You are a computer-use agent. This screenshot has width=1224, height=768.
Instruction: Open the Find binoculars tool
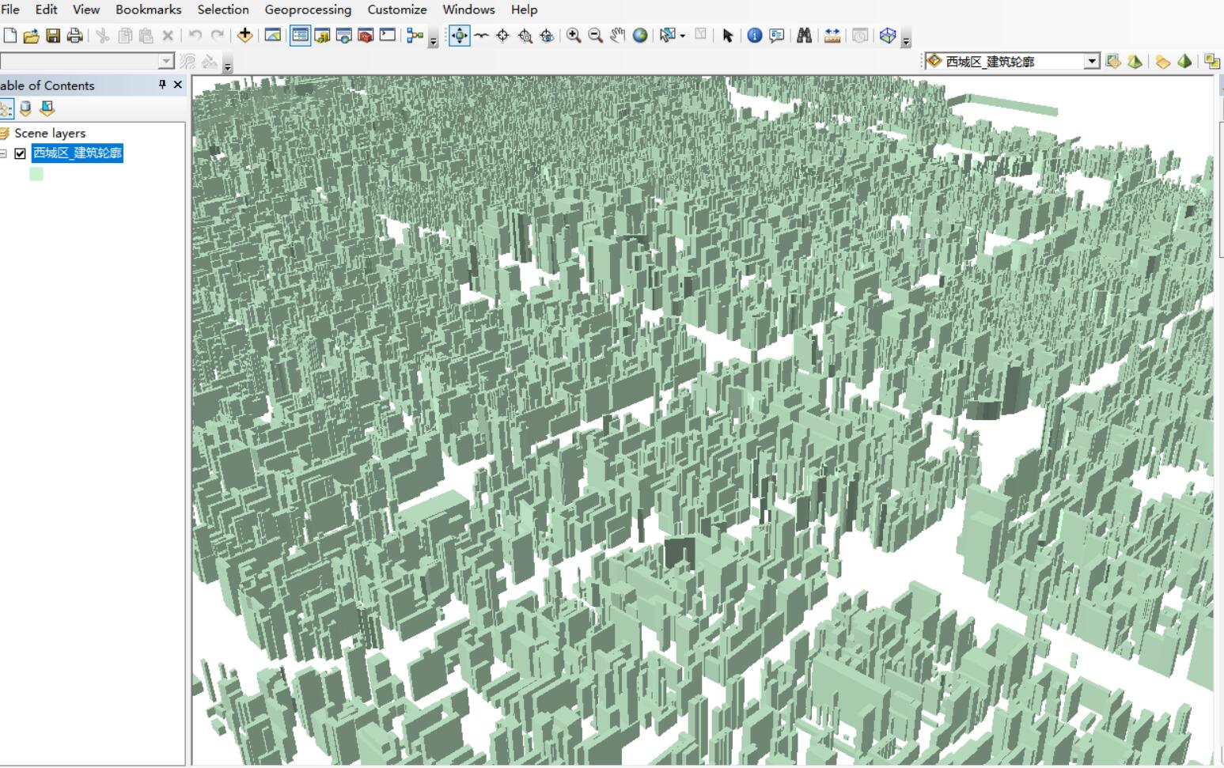coord(804,36)
